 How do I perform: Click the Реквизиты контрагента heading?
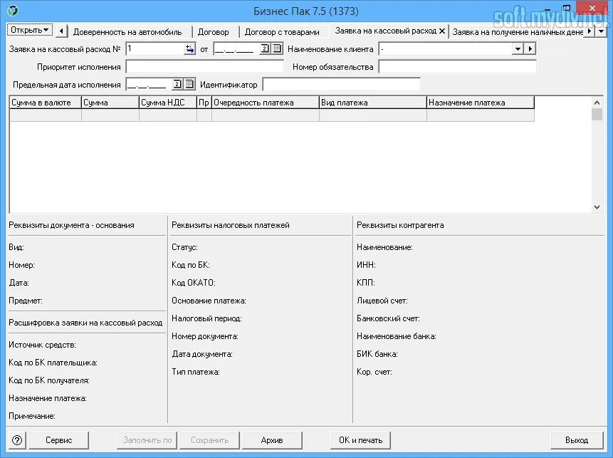pyautogui.click(x=400, y=225)
